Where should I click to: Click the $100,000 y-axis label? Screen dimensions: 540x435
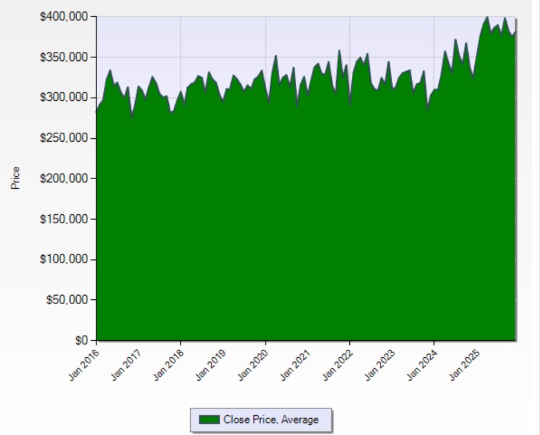pyautogui.click(x=68, y=259)
